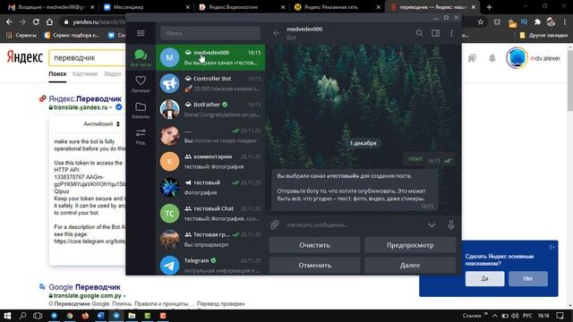
Task: Open the official Telegram chat
Action: click(210, 265)
